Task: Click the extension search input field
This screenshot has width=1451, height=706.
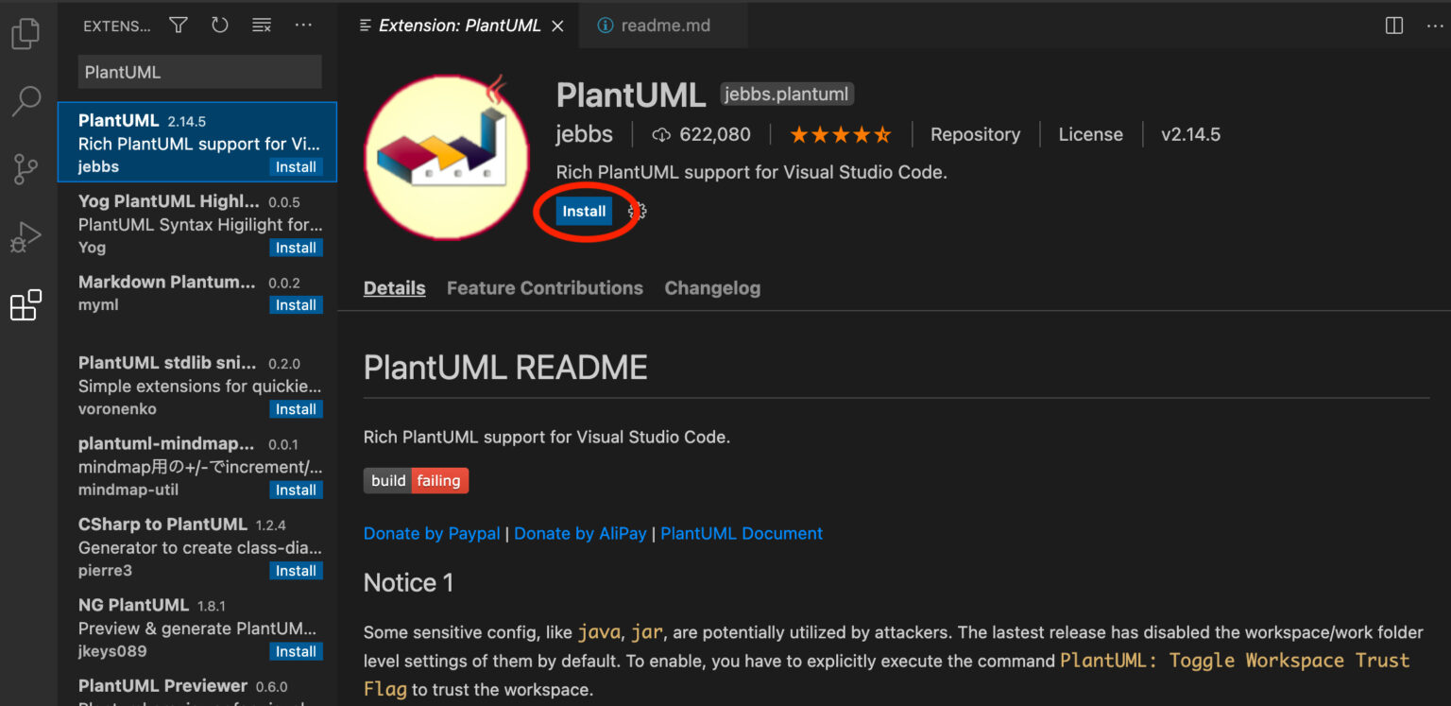Action: click(199, 71)
